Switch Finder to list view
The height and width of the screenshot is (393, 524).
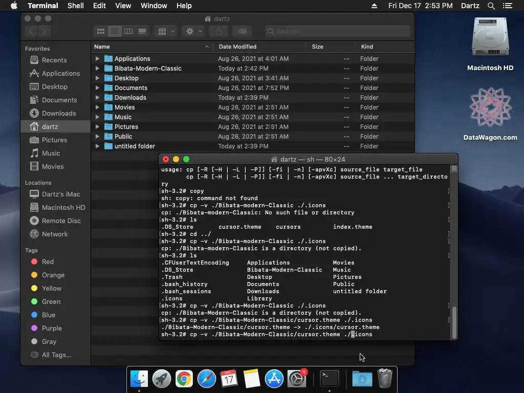coord(115,31)
